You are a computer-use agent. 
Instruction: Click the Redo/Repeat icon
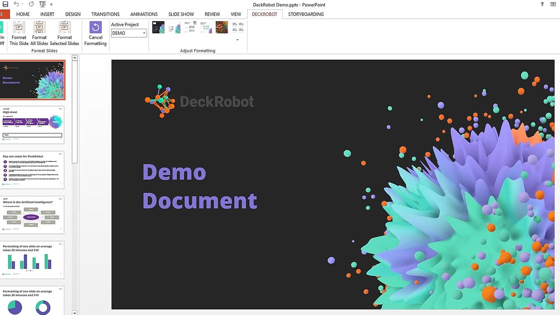31,4
